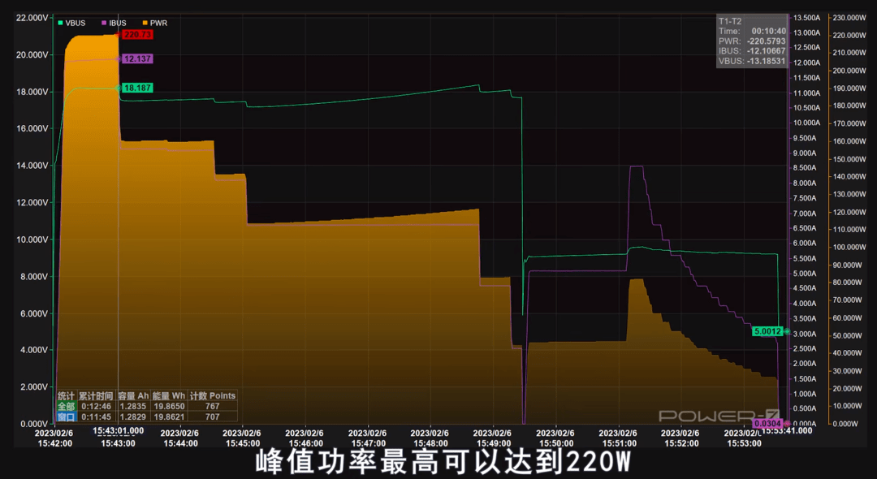Click the purple 0.0304 current end marker
This screenshot has height=479, width=877.
[x=767, y=424]
